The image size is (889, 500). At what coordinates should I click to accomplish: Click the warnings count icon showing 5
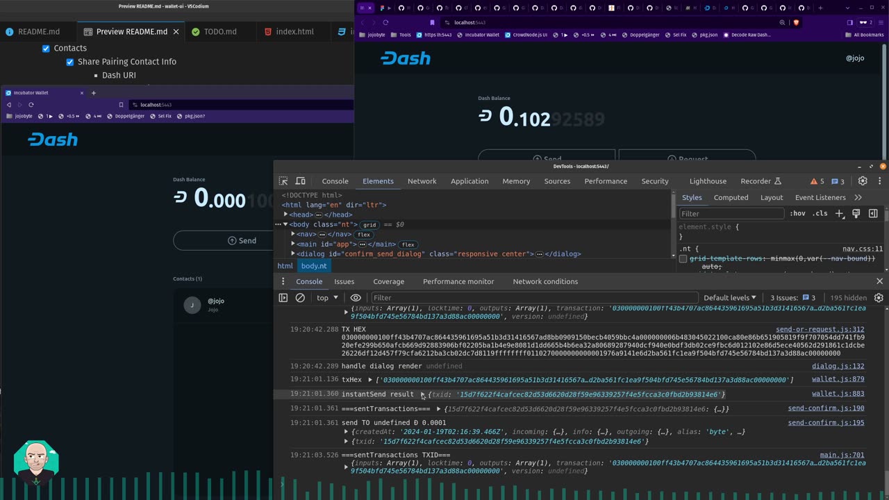click(817, 181)
